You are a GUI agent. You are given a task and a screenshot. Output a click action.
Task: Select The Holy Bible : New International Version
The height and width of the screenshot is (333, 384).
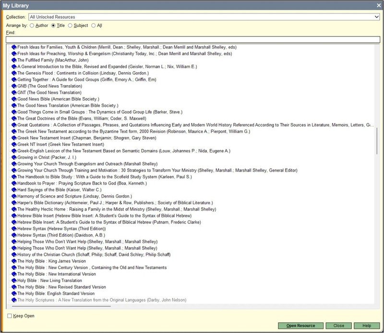tap(57, 274)
